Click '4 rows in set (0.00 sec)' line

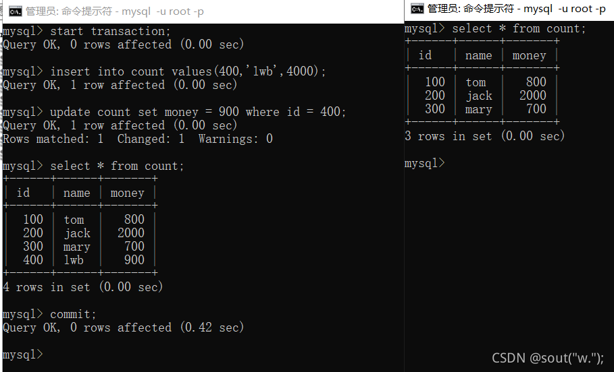tap(82, 287)
